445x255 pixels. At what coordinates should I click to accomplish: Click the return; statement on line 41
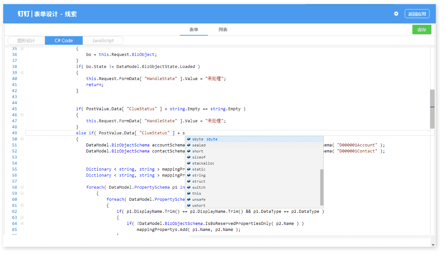coord(95,85)
